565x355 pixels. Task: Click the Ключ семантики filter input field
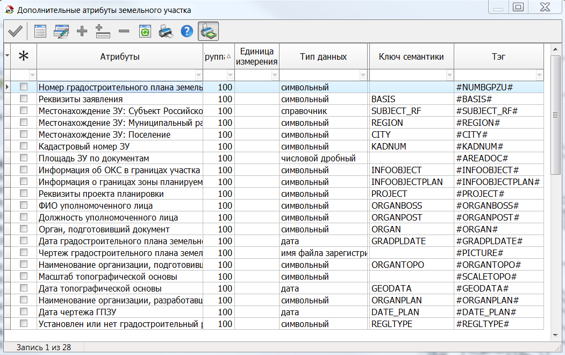[x=406, y=75]
